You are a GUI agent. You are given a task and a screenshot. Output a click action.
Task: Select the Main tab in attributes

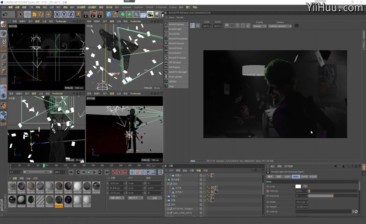click(x=296, y=177)
